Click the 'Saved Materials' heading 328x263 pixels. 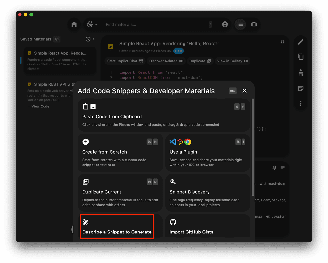[36, 39]
